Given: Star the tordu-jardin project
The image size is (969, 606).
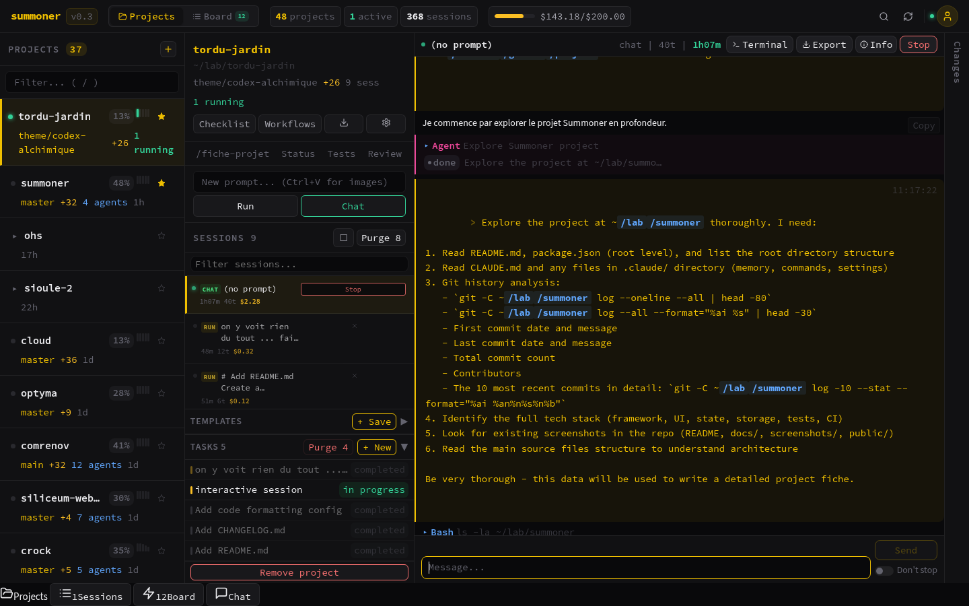Looking at the screenshot, I should [161, 116].
